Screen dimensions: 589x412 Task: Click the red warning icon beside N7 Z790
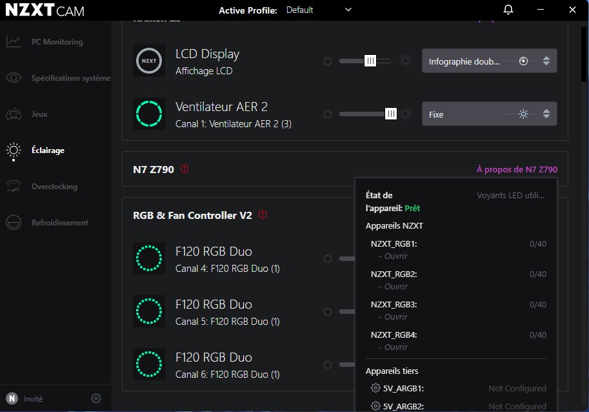click(185, 169)
